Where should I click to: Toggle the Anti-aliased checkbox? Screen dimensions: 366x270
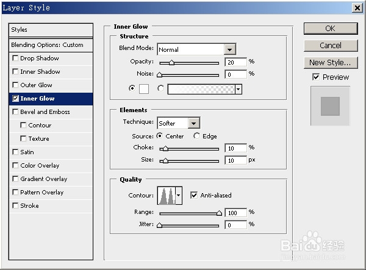[194, 195]
